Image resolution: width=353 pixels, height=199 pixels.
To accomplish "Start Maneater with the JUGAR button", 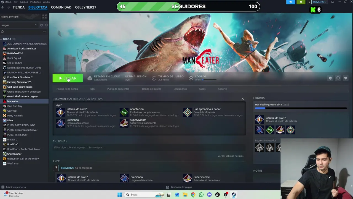I will [68, 78].
